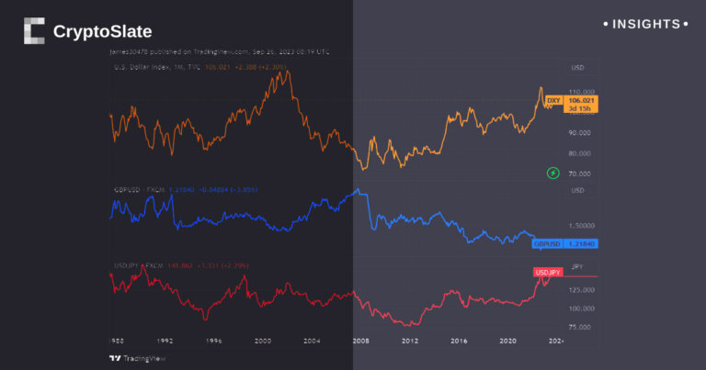
Task: Select the red USDJPY ticker tag
Action: 548,272
